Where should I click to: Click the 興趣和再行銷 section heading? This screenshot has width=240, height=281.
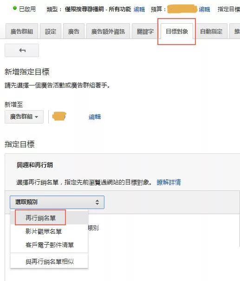(x=35, y=165)
